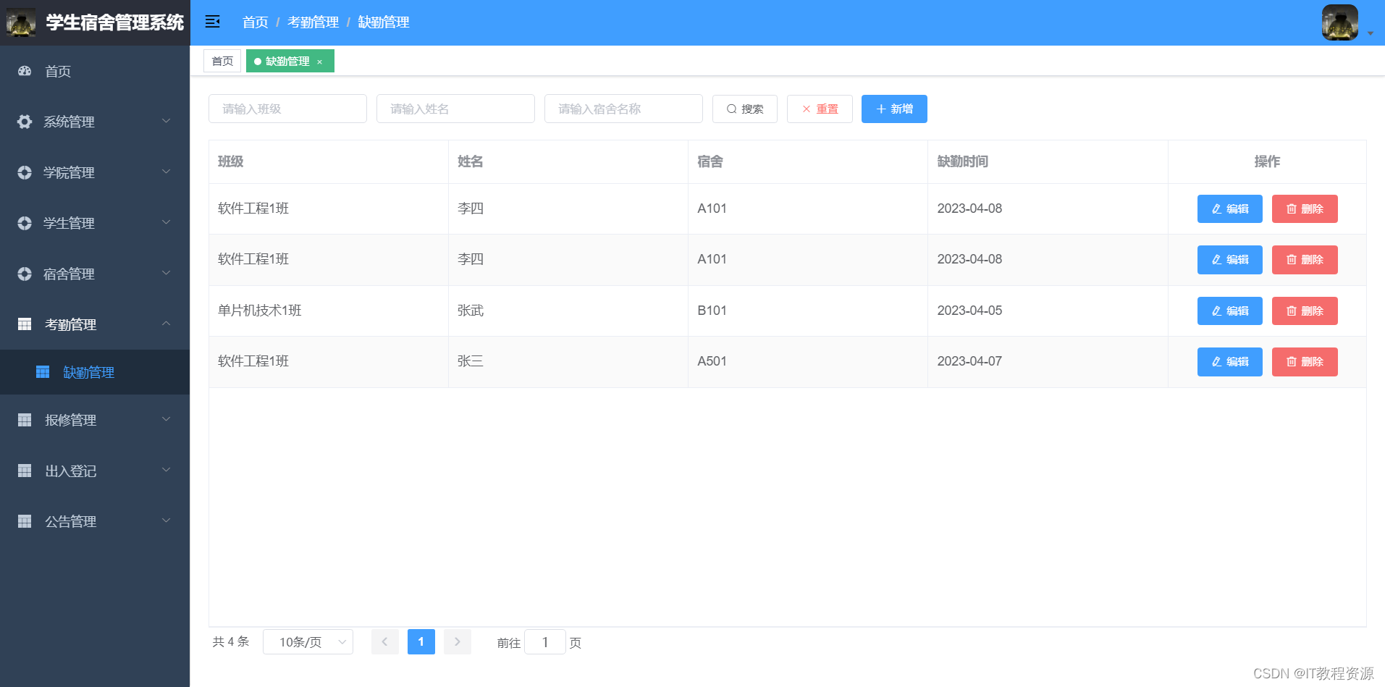
Task: Expand the 报修管理 menu chevron
Action: [166, 419]
